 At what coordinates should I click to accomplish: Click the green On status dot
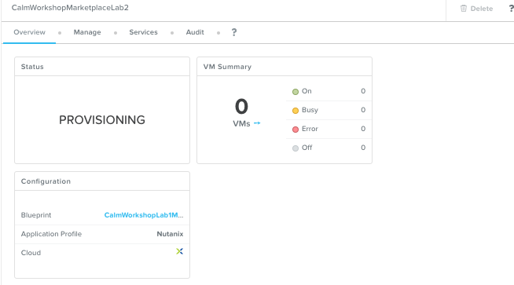(296, 92)
